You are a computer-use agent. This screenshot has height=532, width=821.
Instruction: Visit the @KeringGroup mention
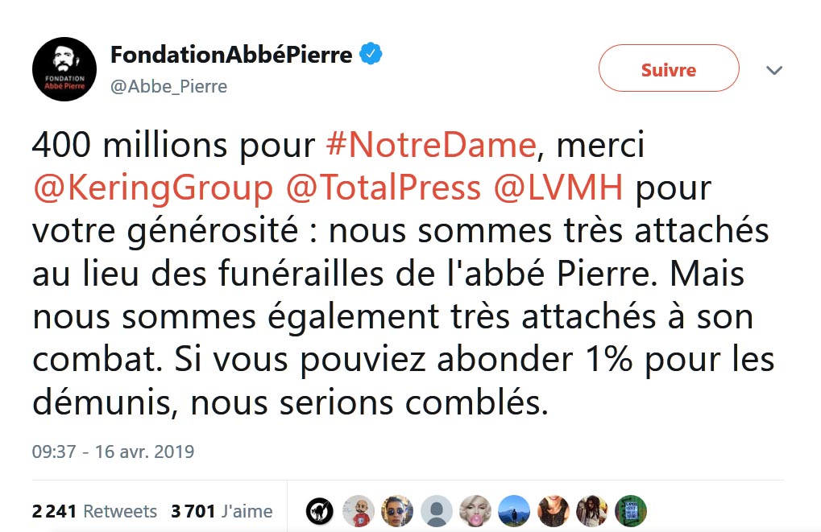[153, 188]
